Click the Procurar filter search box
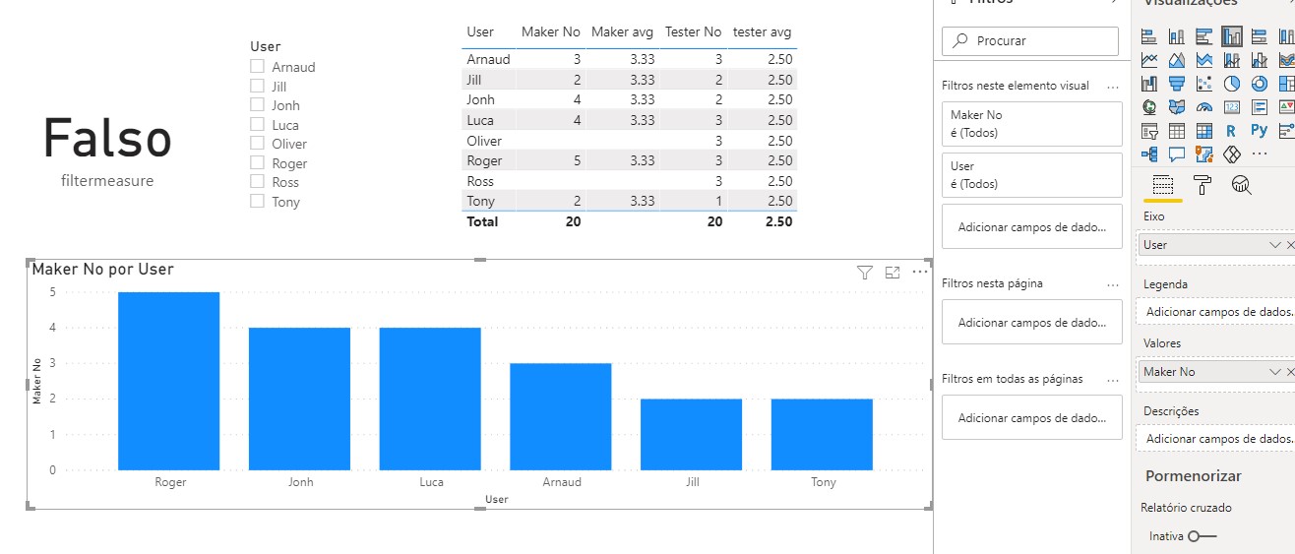Screen dimensions: 1295x554 point(1030,40)
